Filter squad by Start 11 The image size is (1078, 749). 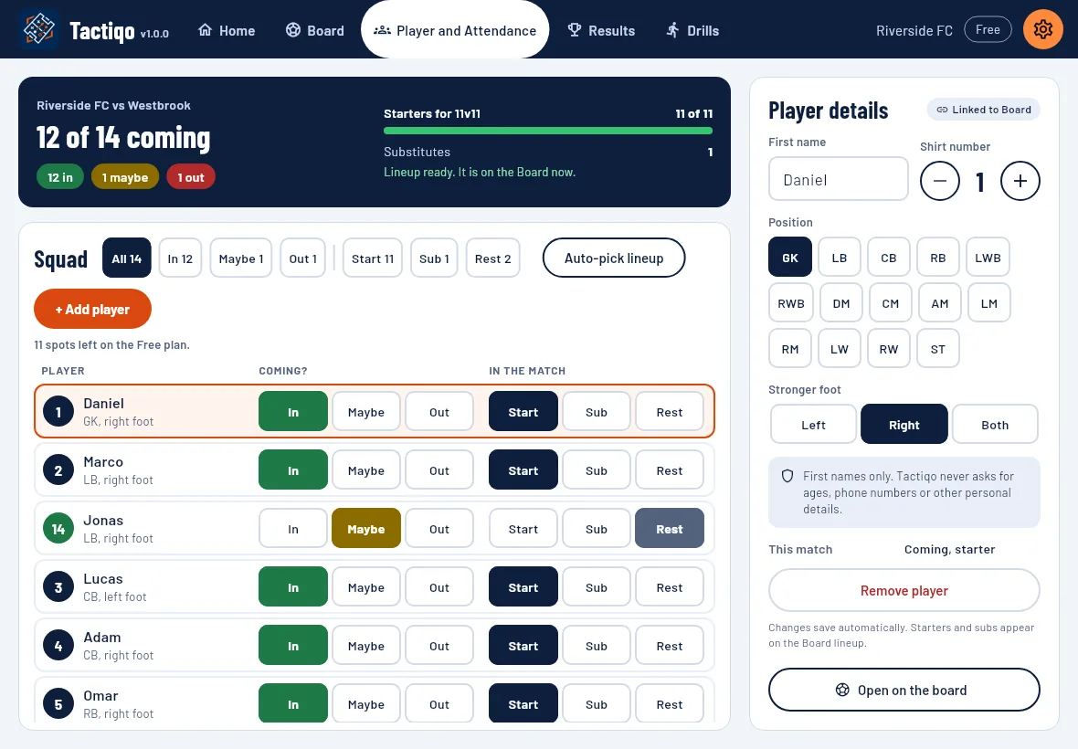point(373,258)
